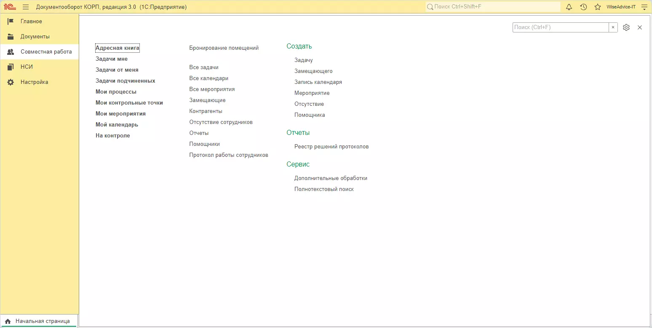Open favorites star icon

pos(598,7)
